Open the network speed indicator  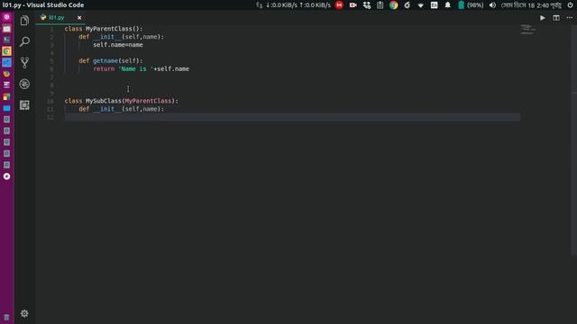[x=293, y=5]
